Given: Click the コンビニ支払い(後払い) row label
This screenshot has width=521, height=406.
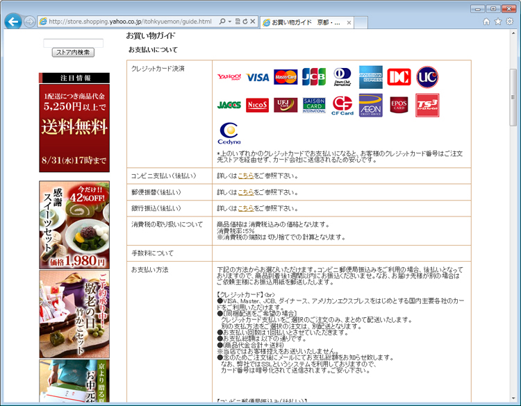Looking at the screenshot, I should point(164,176).
